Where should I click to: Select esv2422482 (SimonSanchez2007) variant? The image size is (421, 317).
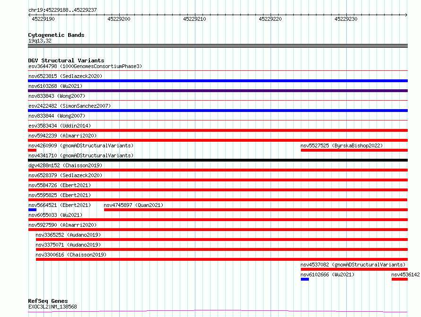pos(70,106)
